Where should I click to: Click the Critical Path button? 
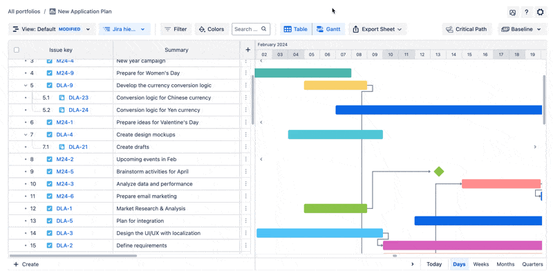pos(467,29)
